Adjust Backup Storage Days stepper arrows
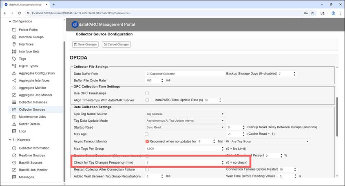 pyautogui.click(x=294, y=74)
